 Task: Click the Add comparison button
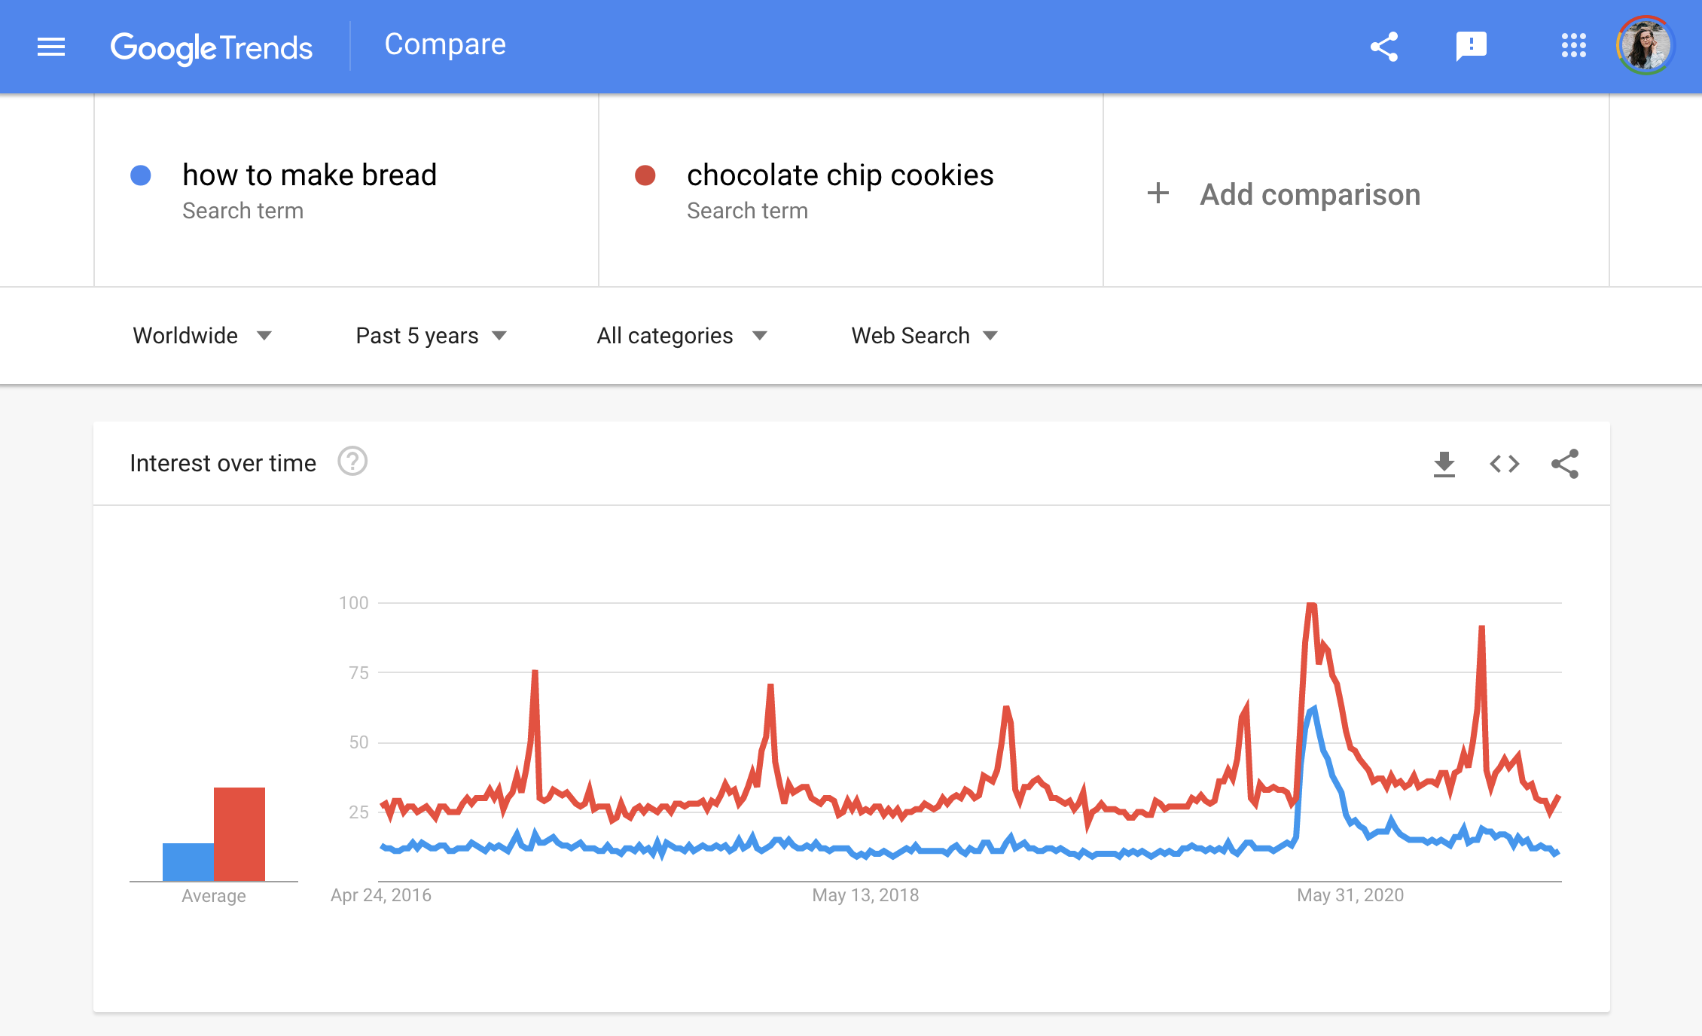(1309, 194)
